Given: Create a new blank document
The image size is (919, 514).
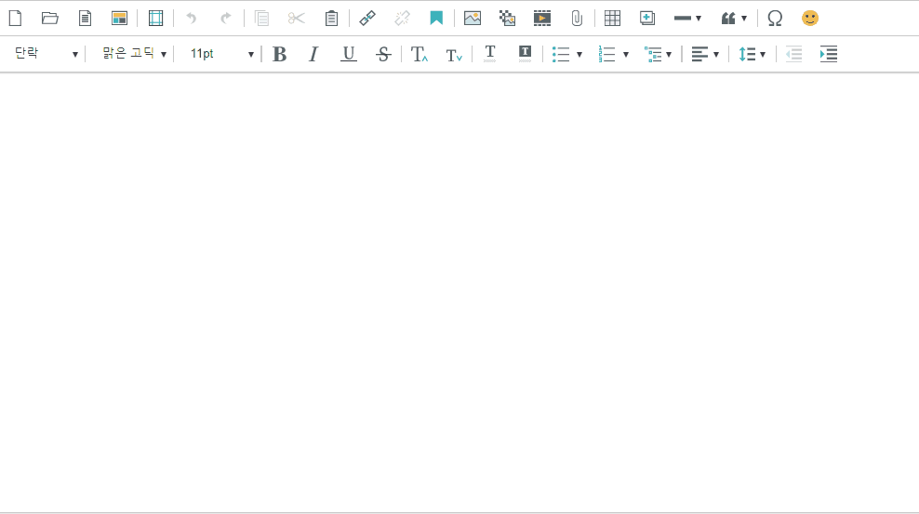Looking at the screenshot, I should (15, 18).
